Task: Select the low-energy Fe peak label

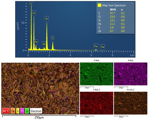Action: click(x=36, y=42)
